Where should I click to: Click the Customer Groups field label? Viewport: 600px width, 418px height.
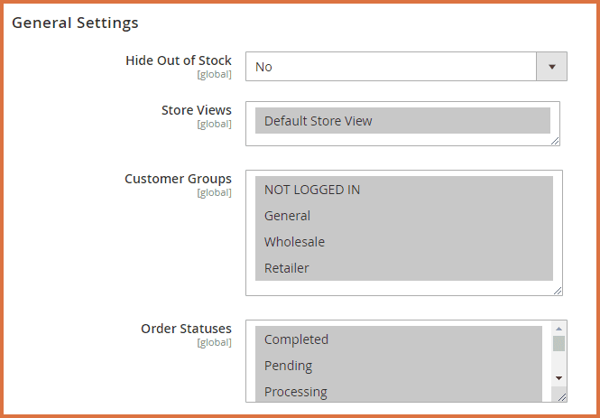coord(178,179)
